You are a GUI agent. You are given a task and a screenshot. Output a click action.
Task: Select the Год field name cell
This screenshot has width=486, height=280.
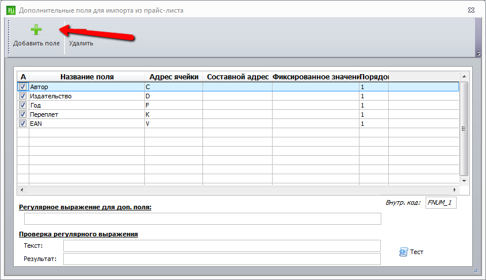point(87,105)
